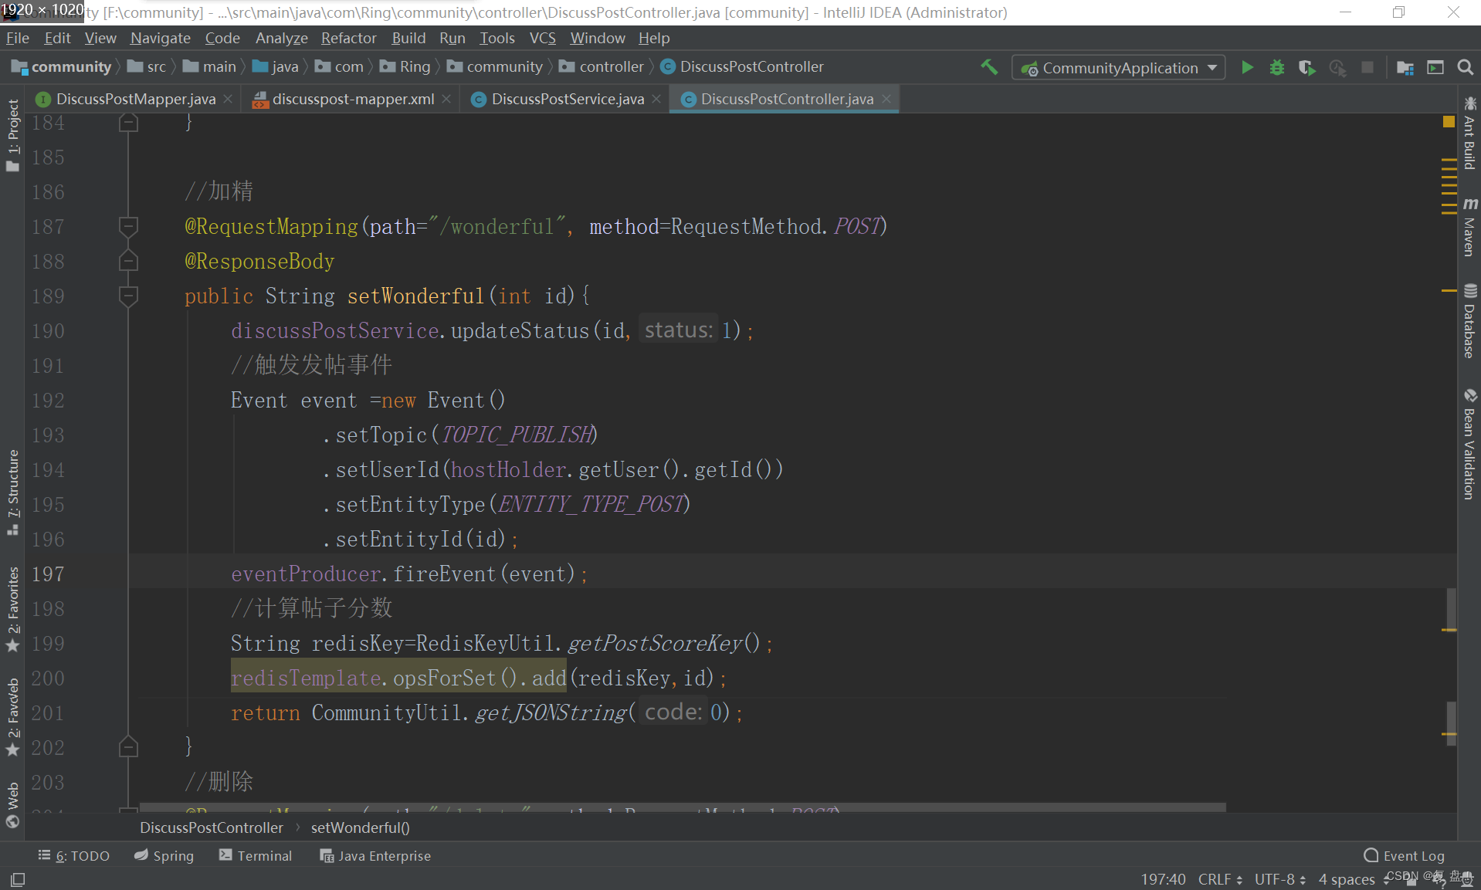Click DiscussPostController in bottom breadcrumb
The width and height of the screenshot is (1481, 890).
pyautogui.click(x=212, y=827)
